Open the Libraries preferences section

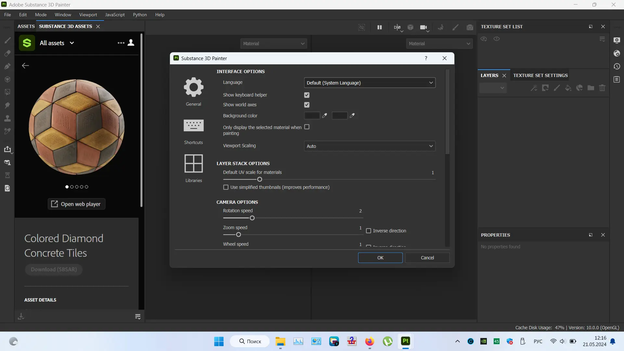tap(193, 163)
